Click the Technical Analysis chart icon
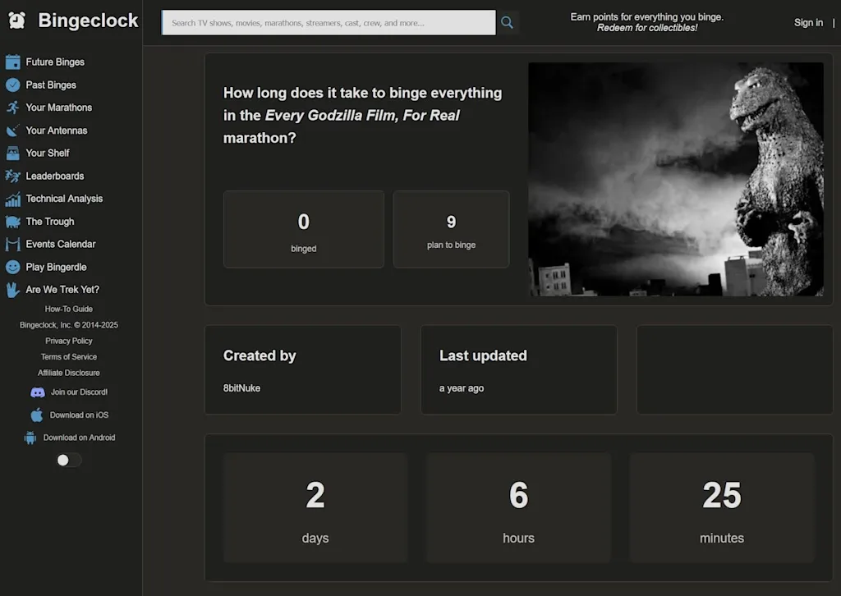Image resolution: width=841 pixels, height=596 pixels. point(13,199)
